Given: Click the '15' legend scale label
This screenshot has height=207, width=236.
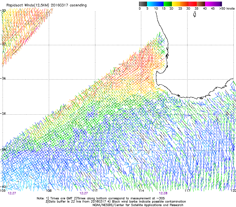Looking at the screenshot, I should click(x=164, y=9).
